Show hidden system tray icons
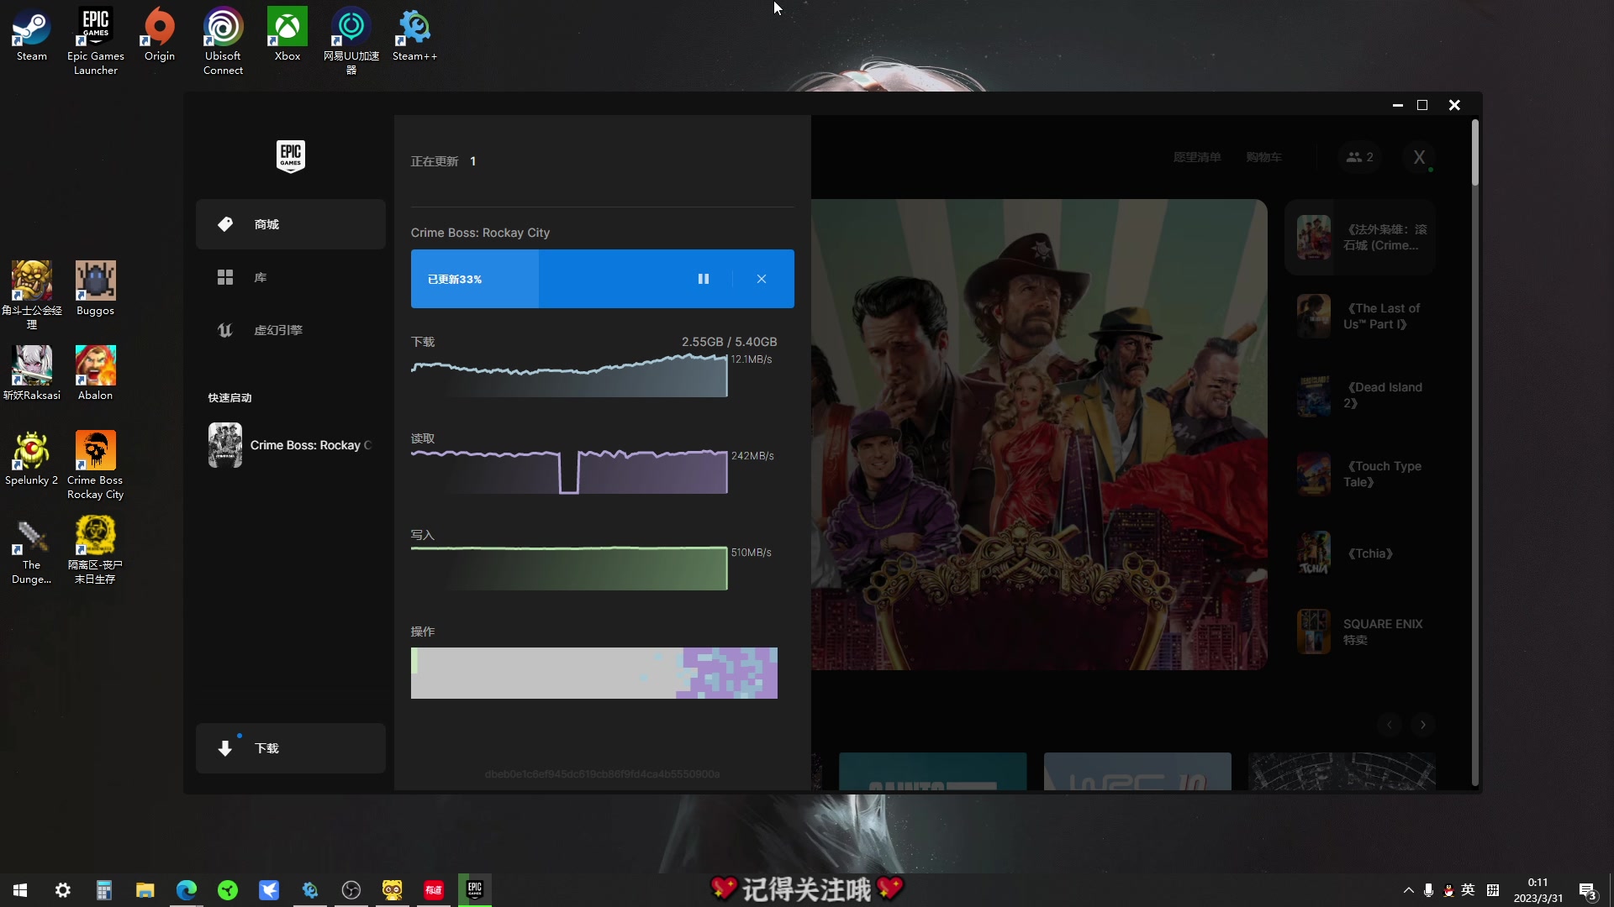This screenshot has height=907, width=1614. pos(1408,890)
